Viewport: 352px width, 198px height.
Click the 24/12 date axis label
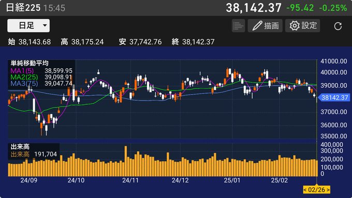[x=180, y=180]
